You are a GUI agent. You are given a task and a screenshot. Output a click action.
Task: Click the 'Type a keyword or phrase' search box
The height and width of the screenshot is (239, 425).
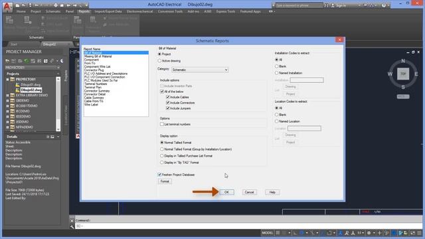[x=299, y=5]
